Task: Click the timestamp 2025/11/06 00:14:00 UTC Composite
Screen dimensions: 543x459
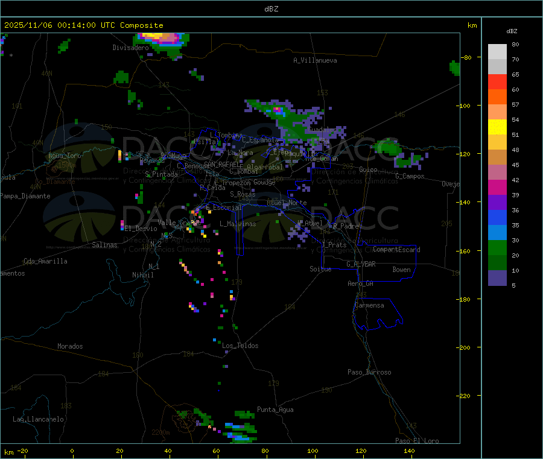Action: click(x=84, y=25)
